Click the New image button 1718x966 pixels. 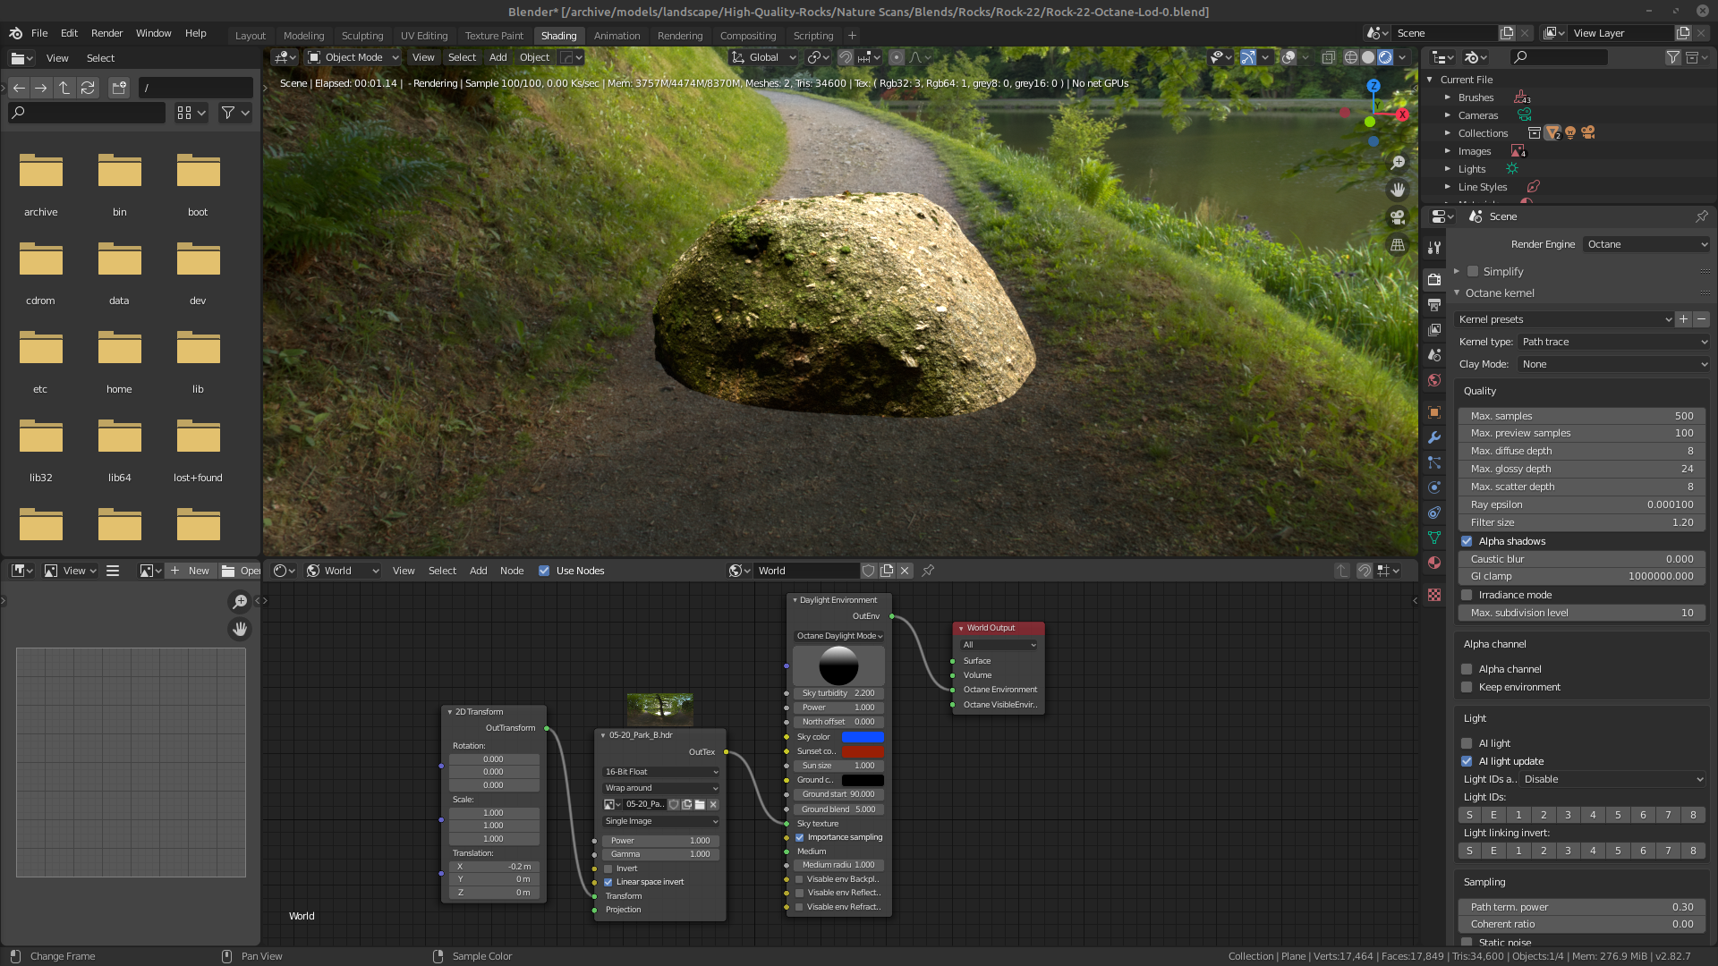[191, 571]
